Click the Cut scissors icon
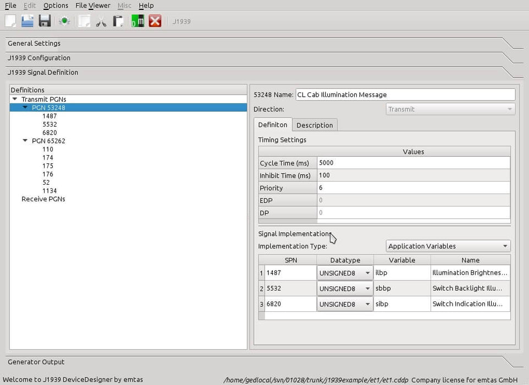 pos(101,21)
